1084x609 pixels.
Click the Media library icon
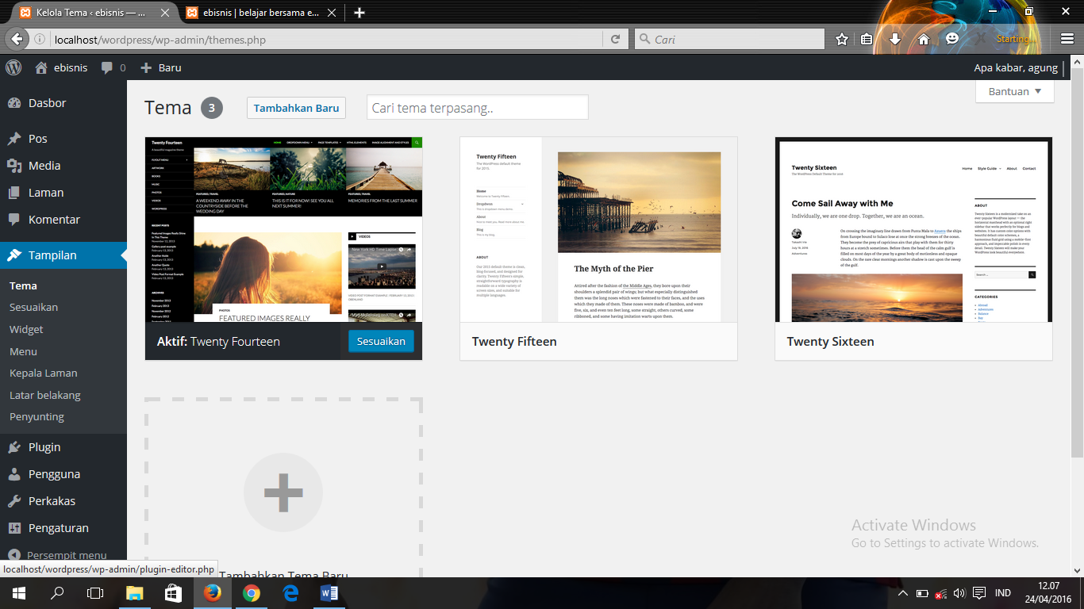[14, 166]
